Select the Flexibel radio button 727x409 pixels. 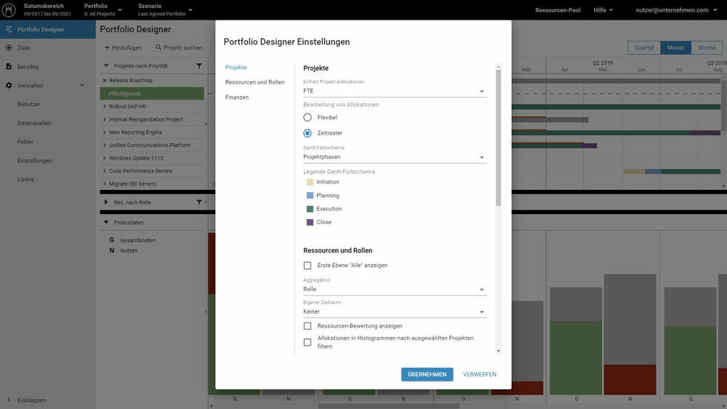pos(308,117)
